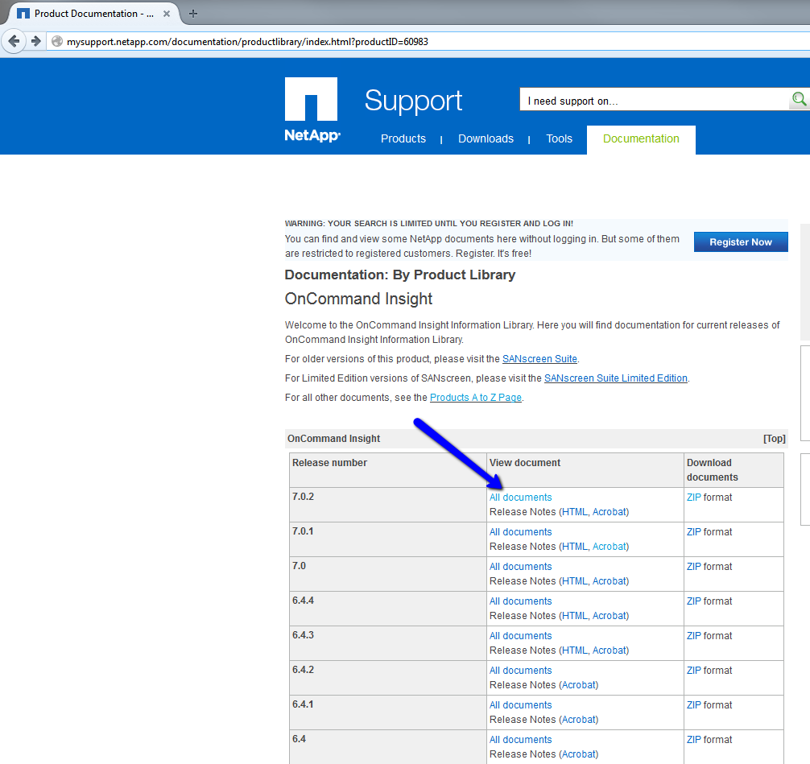Open Acrobat release notes for 7.0
This screenshot has width=810, height=764.
[609, 580]
